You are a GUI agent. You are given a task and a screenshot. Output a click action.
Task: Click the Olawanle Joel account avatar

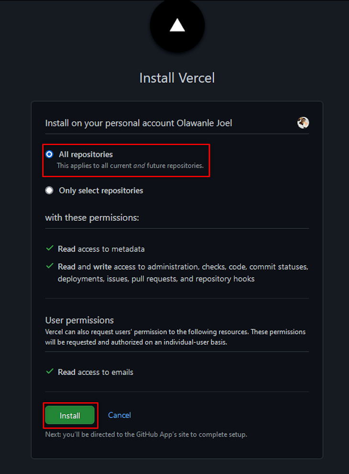pyautogui.click(x=303, y=123)
